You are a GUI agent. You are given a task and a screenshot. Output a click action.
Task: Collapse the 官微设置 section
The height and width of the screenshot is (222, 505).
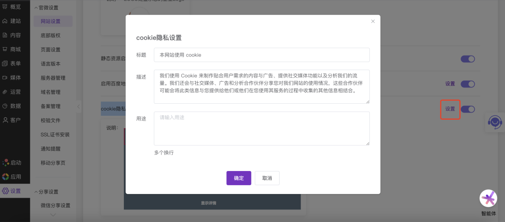(x=36, y=8)
